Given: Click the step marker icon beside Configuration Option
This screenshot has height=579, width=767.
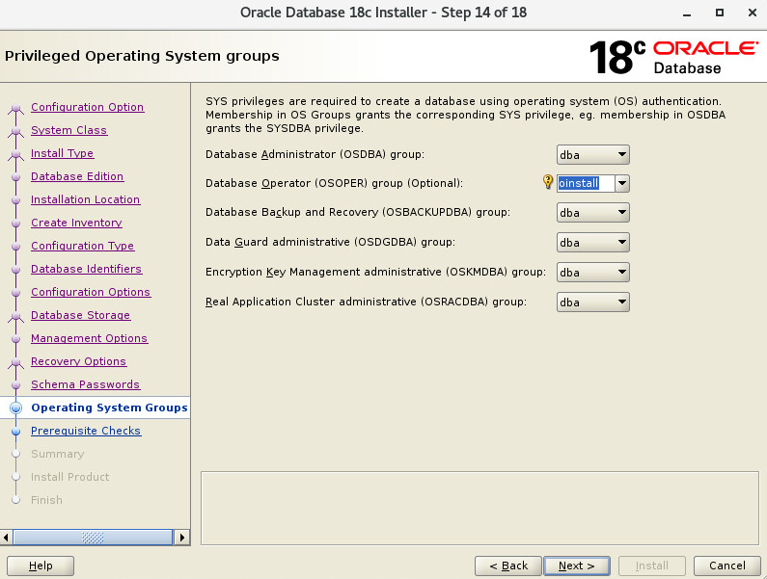Looking at the screenshot, I should [x=15, y=108].
